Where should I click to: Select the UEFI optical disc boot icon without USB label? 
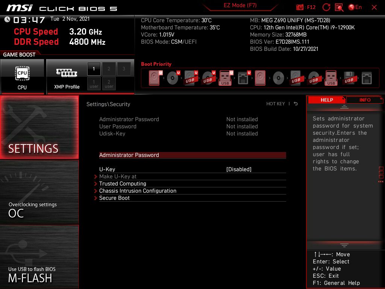[173, 78]
